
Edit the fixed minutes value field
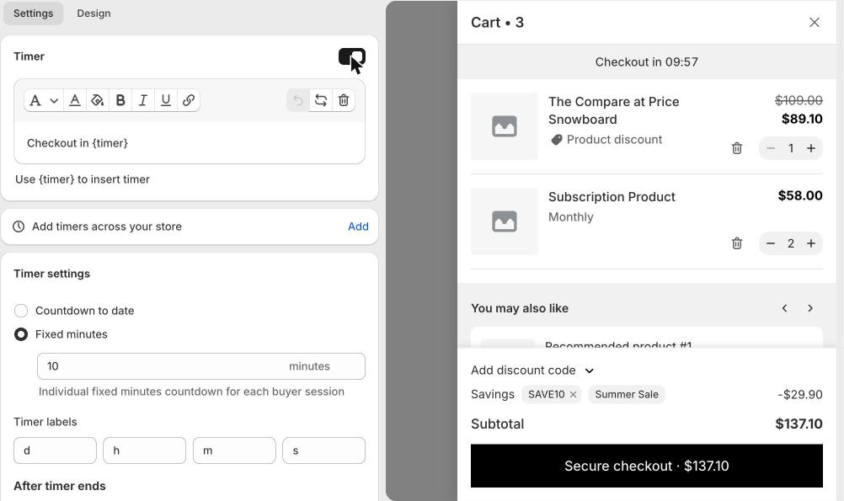201,366
